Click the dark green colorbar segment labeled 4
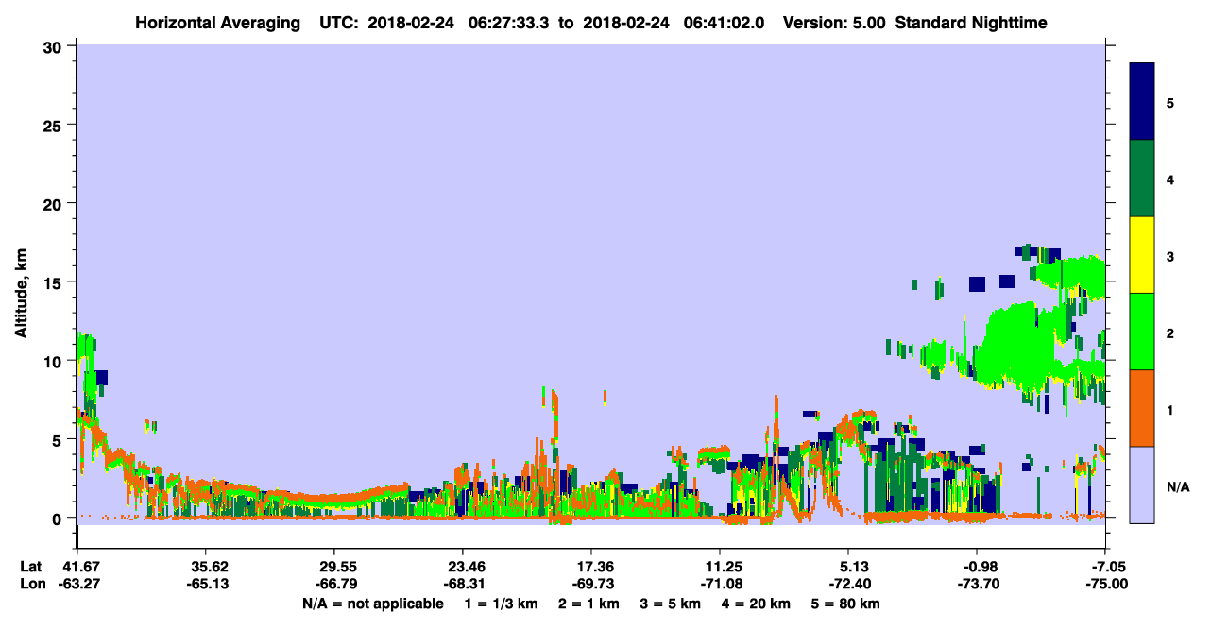1228x630 pixels. click(x=1142, y=179)
